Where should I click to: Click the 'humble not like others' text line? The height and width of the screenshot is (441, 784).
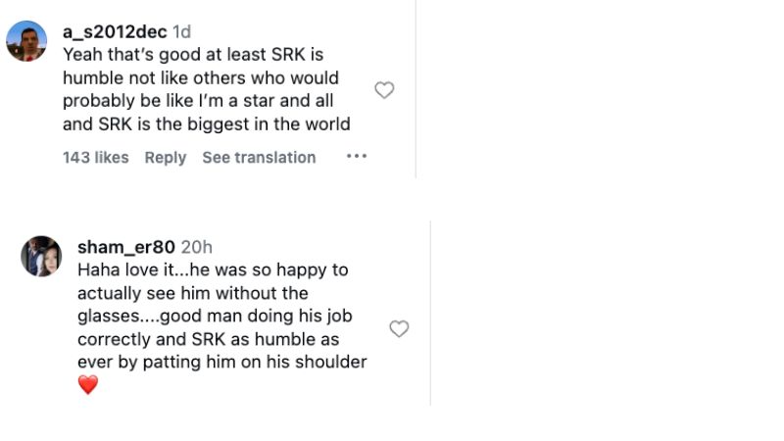[201, 77]
